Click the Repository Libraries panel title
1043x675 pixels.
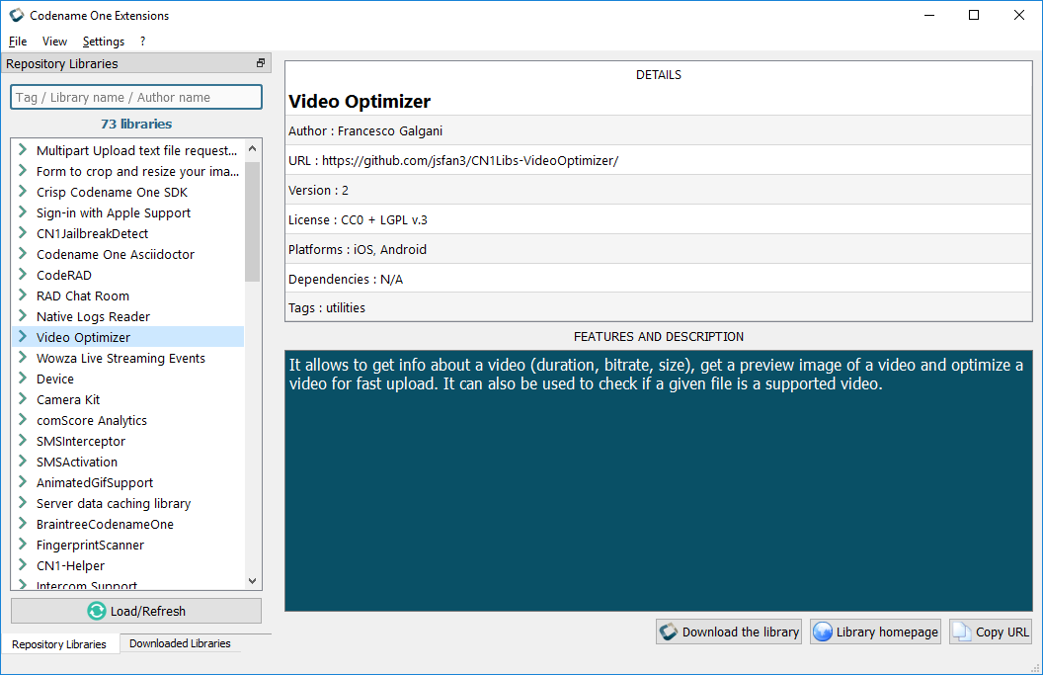pos(62,64)
